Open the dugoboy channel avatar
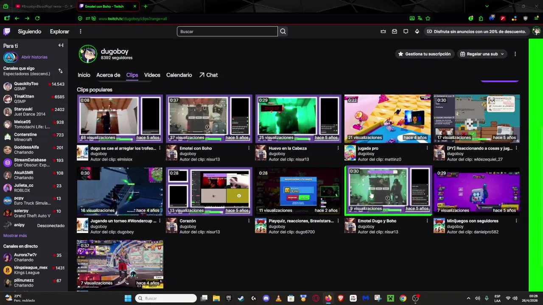Image resolution: width=543 pixels, height=305 pixels. (88, 54)
